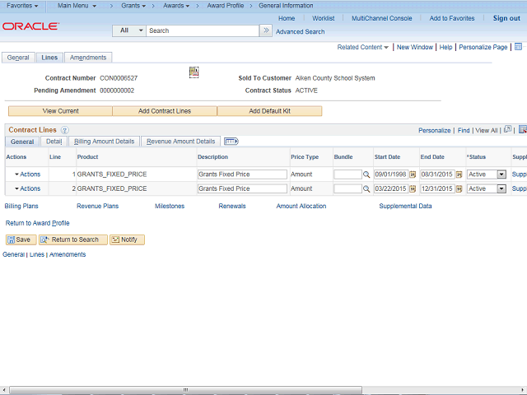Open calendar for line 1 End Date
This screenshot has width=527, height=395.
459,174
